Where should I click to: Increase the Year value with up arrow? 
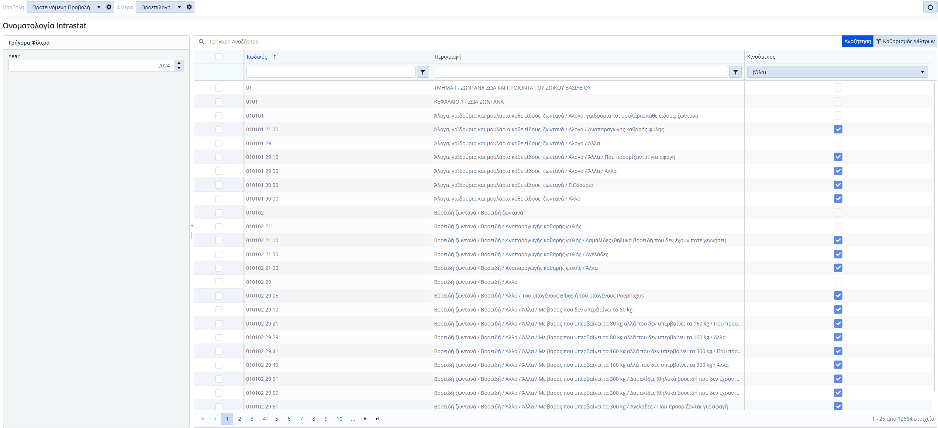(x=179, y=63)
